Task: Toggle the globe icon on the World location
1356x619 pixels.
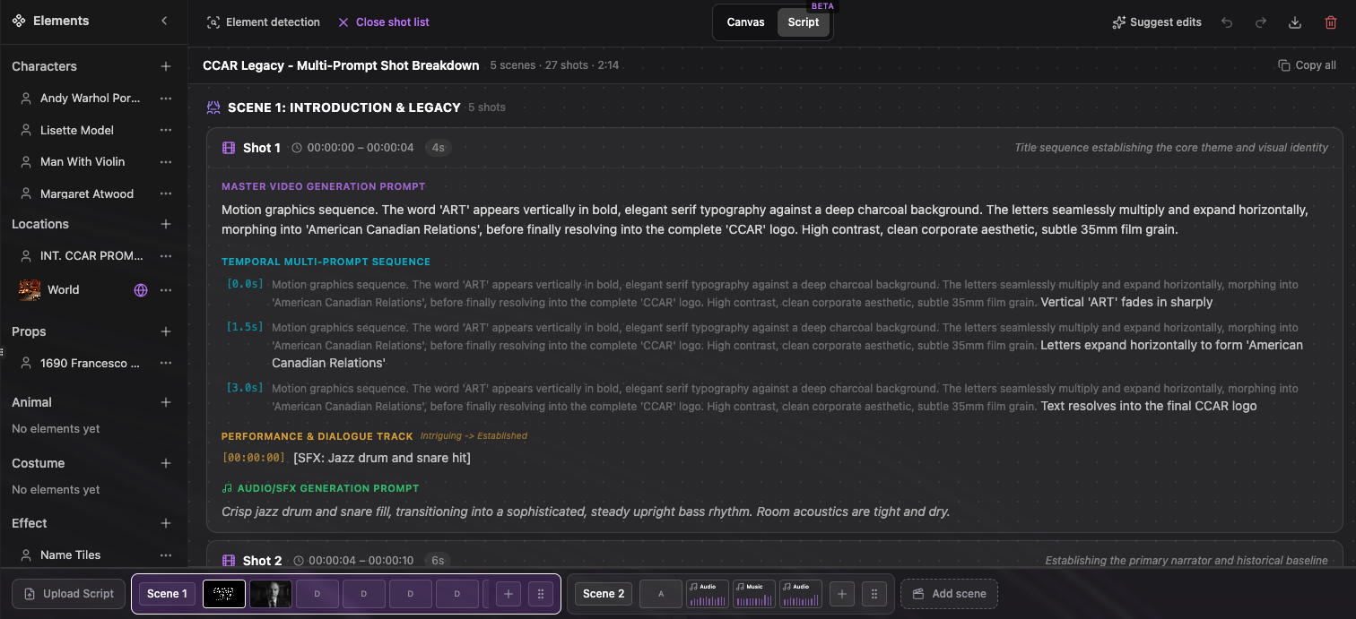Action: click(140, 289)
